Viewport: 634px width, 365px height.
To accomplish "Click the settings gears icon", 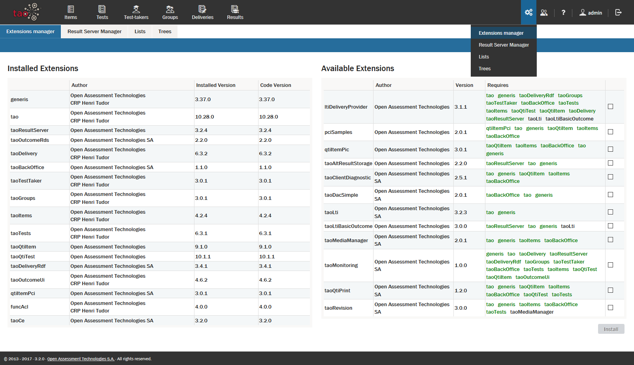I will click(x=528, y=12).
